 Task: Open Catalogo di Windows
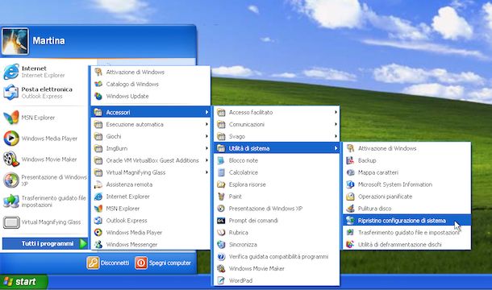point(151,84)
